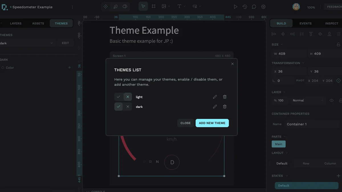Switch to the BUILD tab
Screen dimensions: 342x192
(x=281, y=23)
